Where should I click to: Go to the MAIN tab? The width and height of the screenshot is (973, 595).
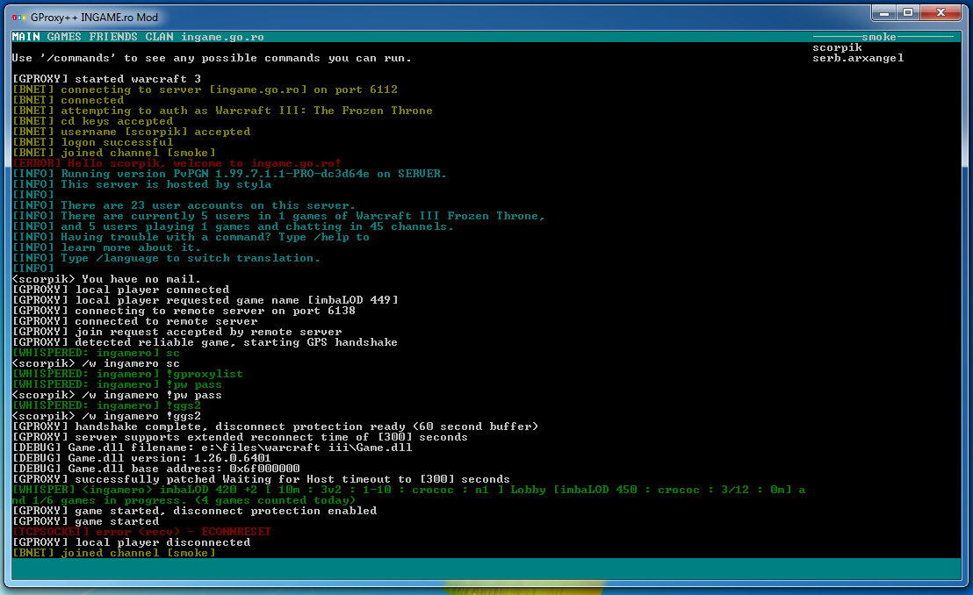pos(25,37)
